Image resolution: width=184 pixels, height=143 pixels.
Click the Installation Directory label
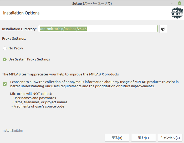tap(19, 29)
